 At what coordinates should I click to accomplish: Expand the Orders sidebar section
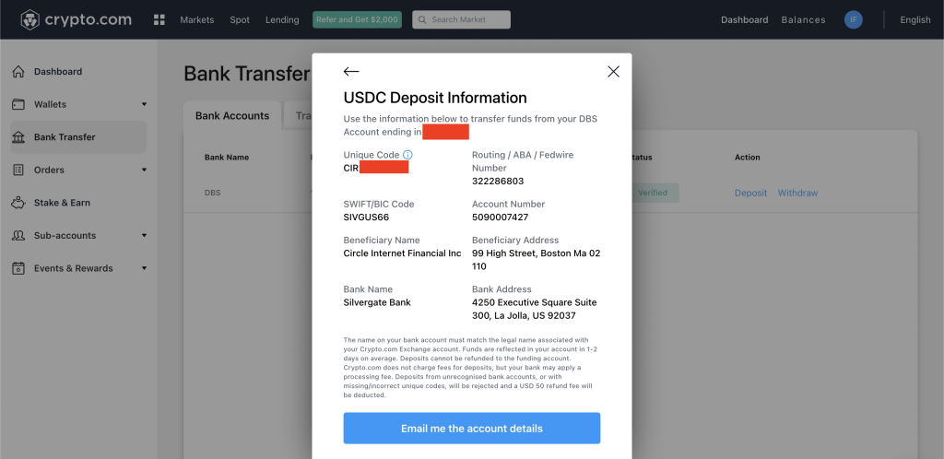pyautogui.click(x=144, y=170)
